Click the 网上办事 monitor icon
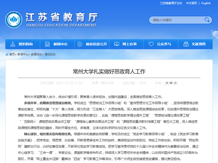Screen dimensions: 218x163 tap(115, 44)
